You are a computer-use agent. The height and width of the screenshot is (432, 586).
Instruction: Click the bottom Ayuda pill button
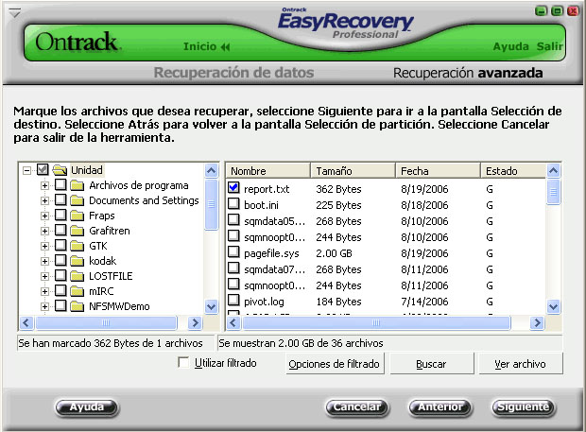point(87,407)
